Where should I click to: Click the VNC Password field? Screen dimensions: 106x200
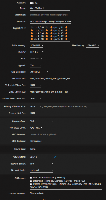(50, 134)
